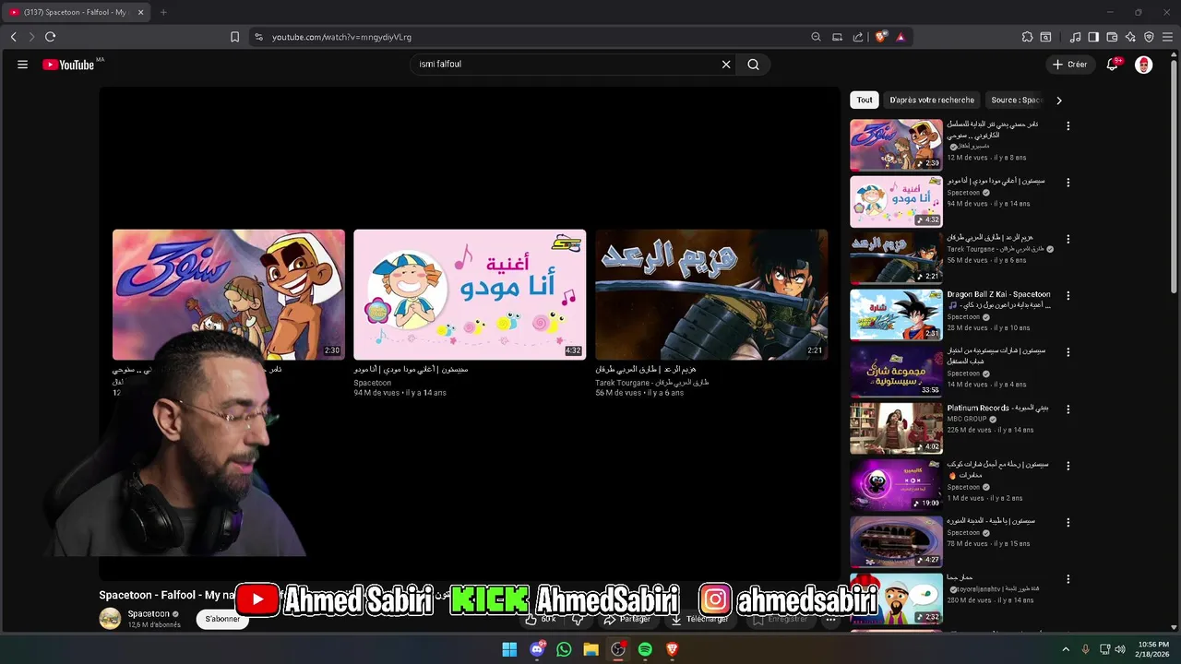Open Discord from the taskbar
This screenshot has height=664, width=1181.
[537, 649]
